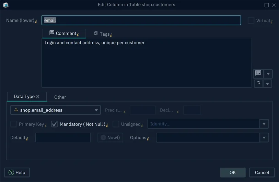Click the info icon next to the Comment tab label
The height and width of the screenshot is (182, 279).
click(78, 35)
